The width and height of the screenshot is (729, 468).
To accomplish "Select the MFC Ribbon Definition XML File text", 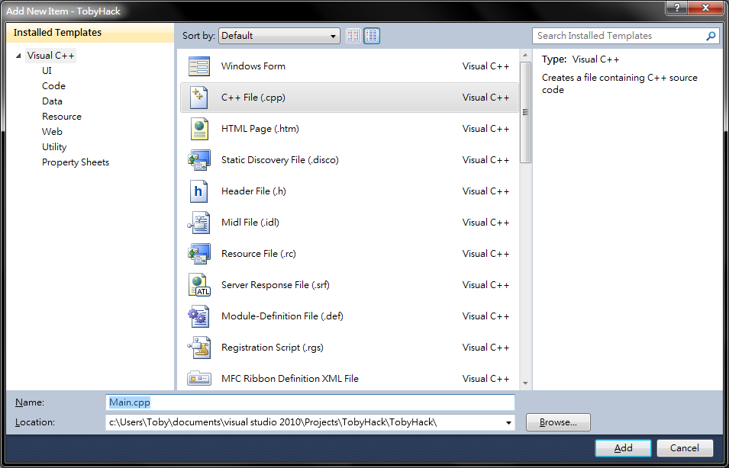I will pyautogui.click(x=290, y=378).
